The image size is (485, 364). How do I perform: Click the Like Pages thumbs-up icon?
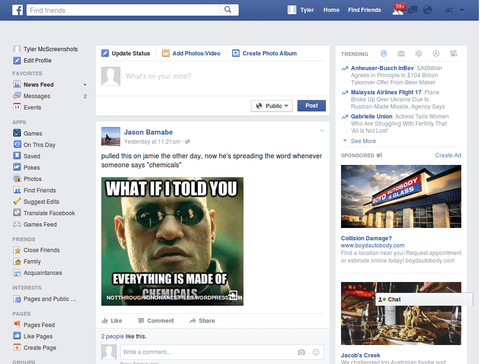click(x=17, y=336)
